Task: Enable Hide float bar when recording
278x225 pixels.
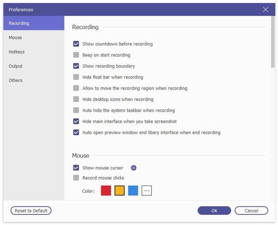Action: click(x=76, y=77)
